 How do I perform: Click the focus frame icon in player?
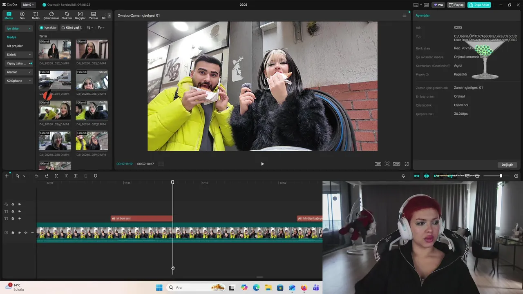(x=387, y=164)
